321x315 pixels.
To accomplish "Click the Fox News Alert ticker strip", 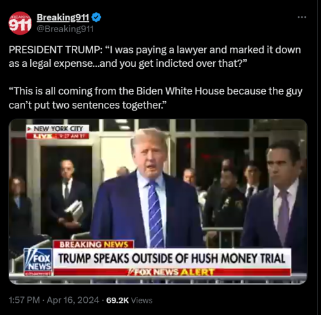I will (x=172, y=272).
